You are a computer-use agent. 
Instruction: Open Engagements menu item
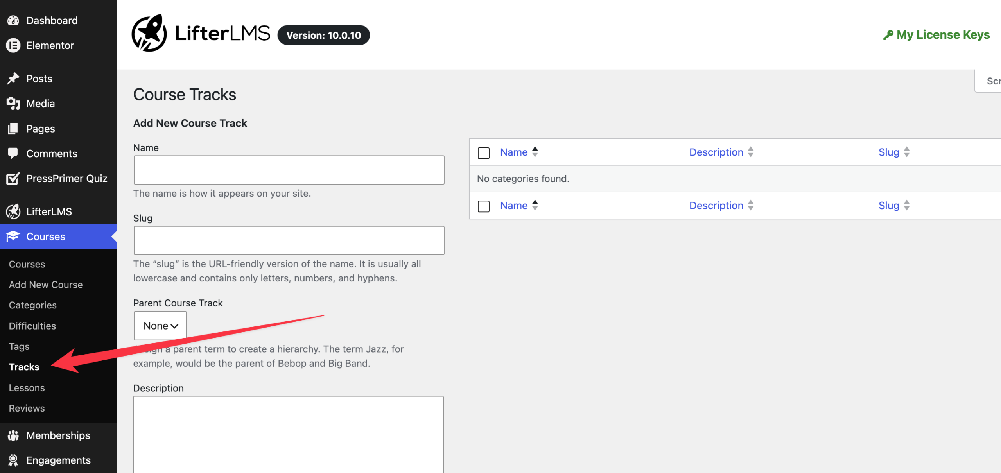(59, 460)
